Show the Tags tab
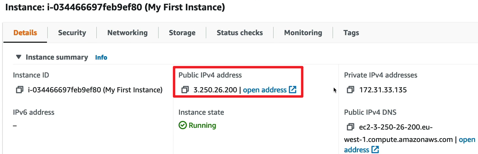478x154 pixels. 351,33
